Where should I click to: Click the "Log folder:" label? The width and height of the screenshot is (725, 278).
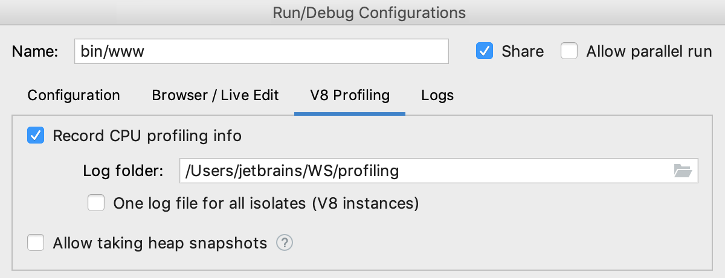tap(123, 171)
